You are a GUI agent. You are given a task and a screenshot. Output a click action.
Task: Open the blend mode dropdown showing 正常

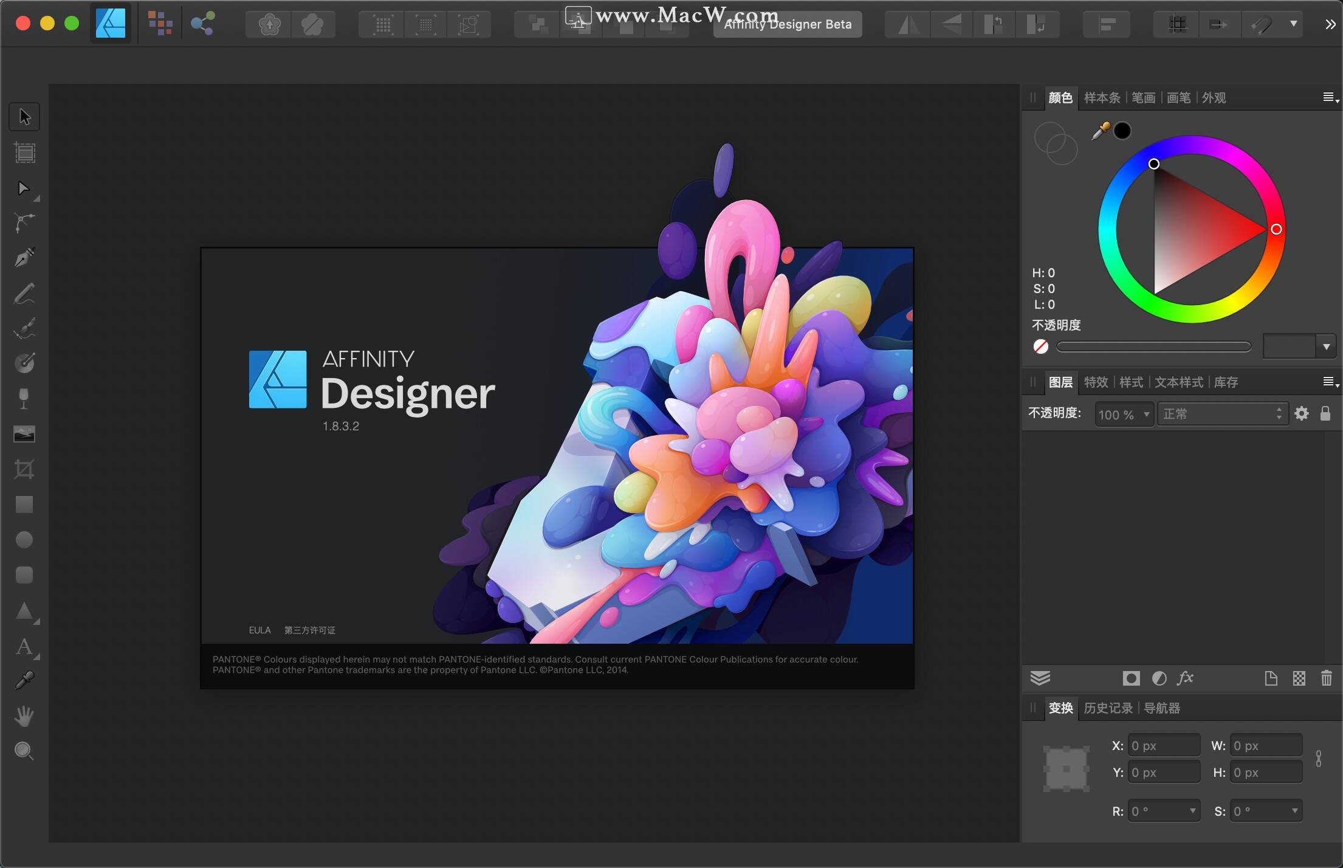tap(1222, 413)
